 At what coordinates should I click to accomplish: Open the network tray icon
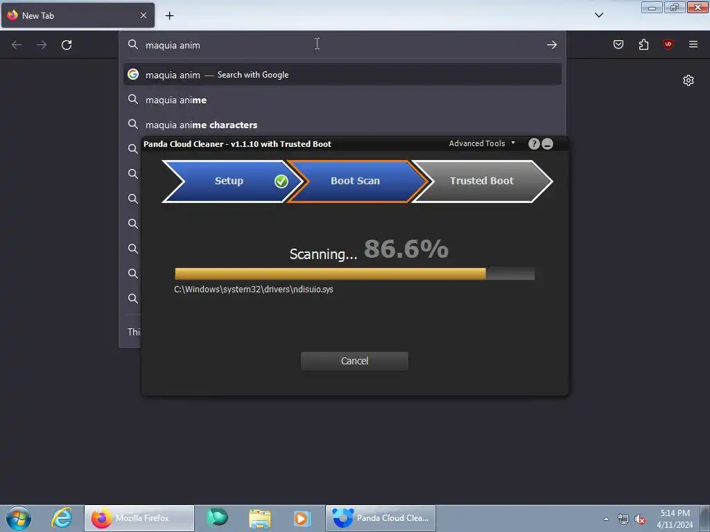pos(623,519)
